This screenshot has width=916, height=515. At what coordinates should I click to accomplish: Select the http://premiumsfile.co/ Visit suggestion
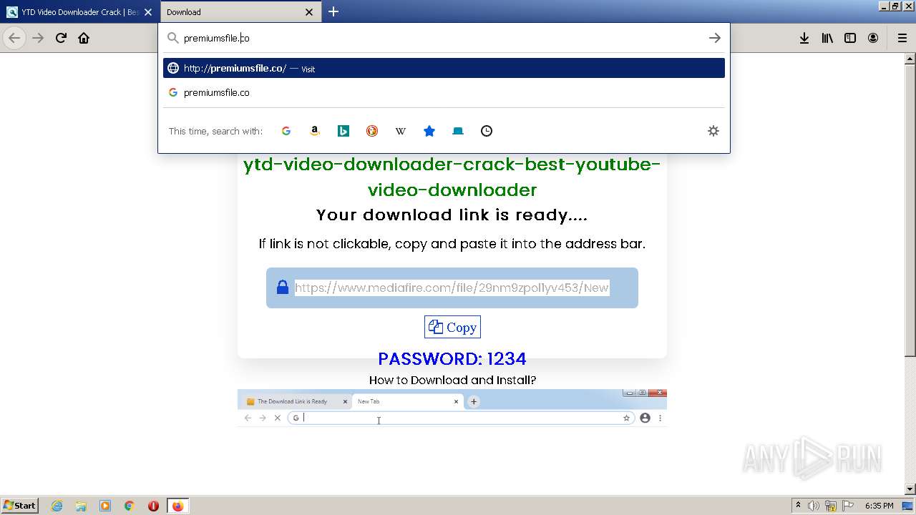coord(444,68)
